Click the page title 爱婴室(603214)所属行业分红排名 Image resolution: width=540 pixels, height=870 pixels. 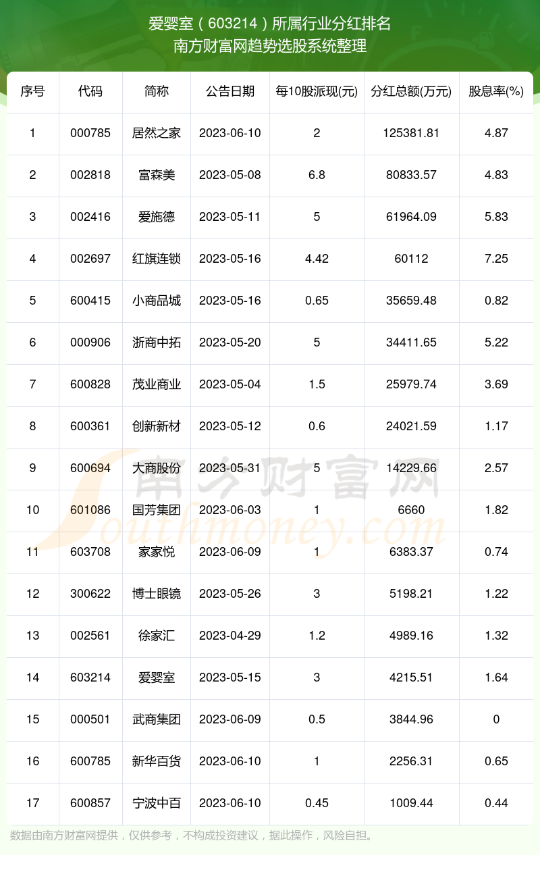(270, 24)
